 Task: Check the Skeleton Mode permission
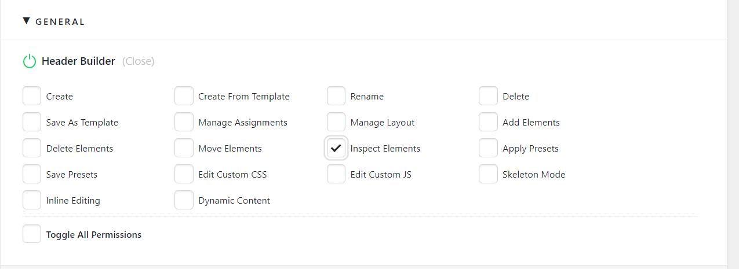[488, 174]
